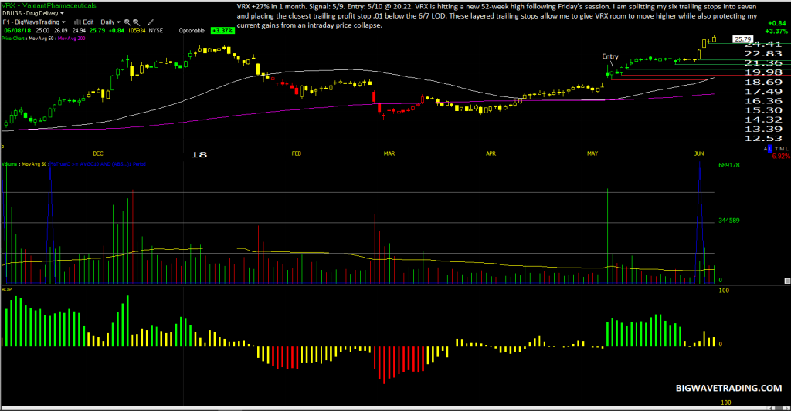Image resolution: width=791 pixels, height=411 pixels.
Task: Click the +0.84 net change in data line
Action: tap(117, 31)
